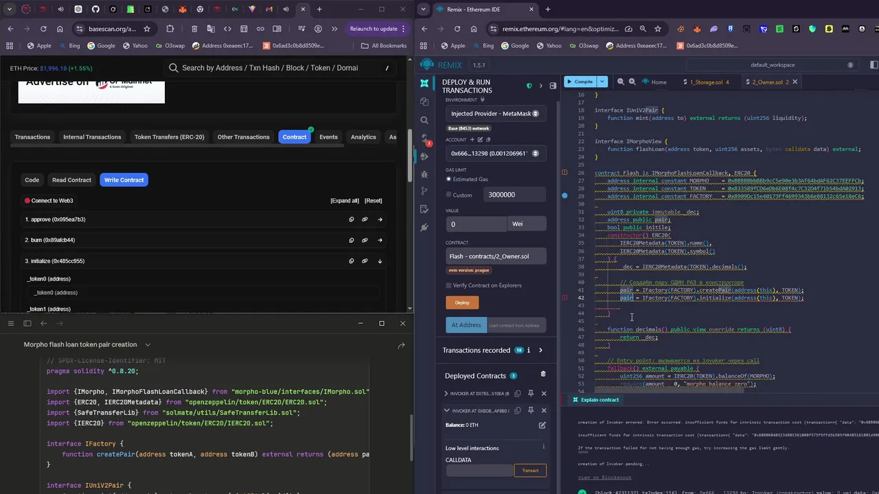
Task: Share the Morpho flash loan chat
Action: pos(401,345)
